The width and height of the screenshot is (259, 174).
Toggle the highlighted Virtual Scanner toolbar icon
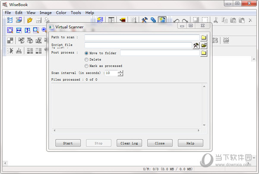[x=162, y=20]
